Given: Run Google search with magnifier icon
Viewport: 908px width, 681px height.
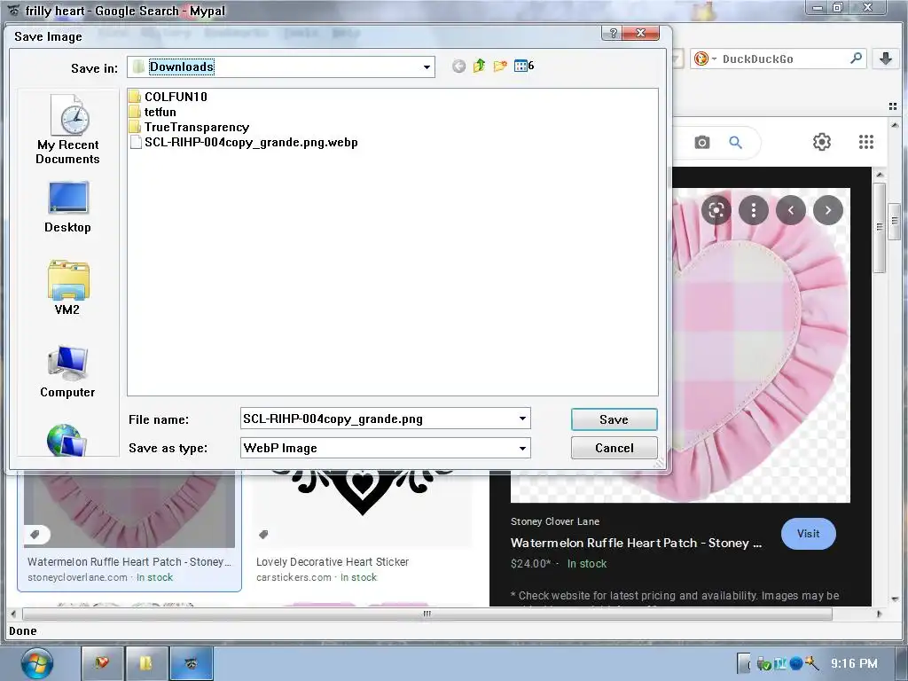Looking at the screenshot, I should click(x=735, y=142).
